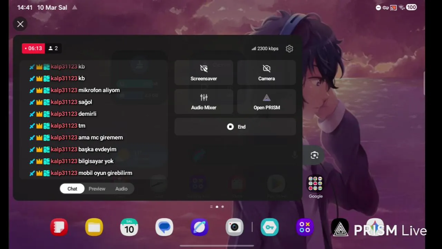Tap Open PRISM button
The image size is (442, 249).
click(x=267, y=102)
